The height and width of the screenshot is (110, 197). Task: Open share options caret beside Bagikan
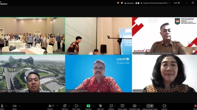tap(93, 106)
